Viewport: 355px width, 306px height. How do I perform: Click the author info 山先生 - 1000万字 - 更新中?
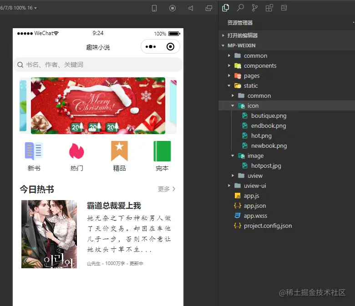[x=115, y=263]
